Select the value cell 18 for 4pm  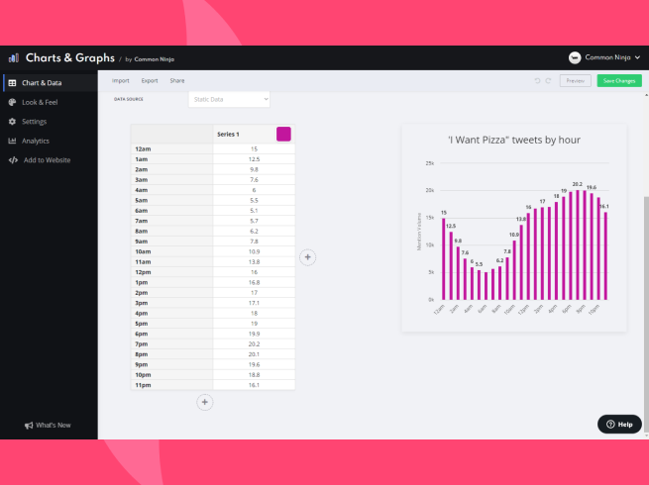[254, 314]
